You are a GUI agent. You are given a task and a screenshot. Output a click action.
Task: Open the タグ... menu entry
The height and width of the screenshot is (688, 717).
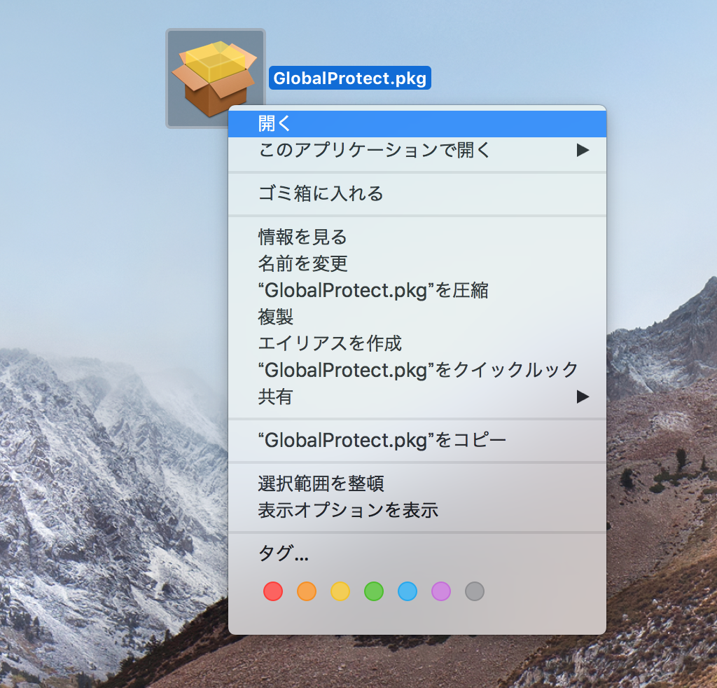click(x=417, y=553)
